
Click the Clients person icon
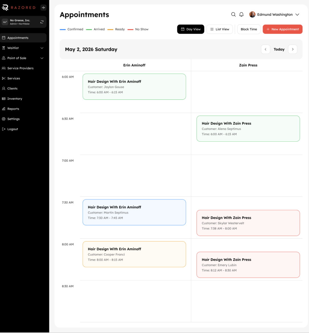4,89
